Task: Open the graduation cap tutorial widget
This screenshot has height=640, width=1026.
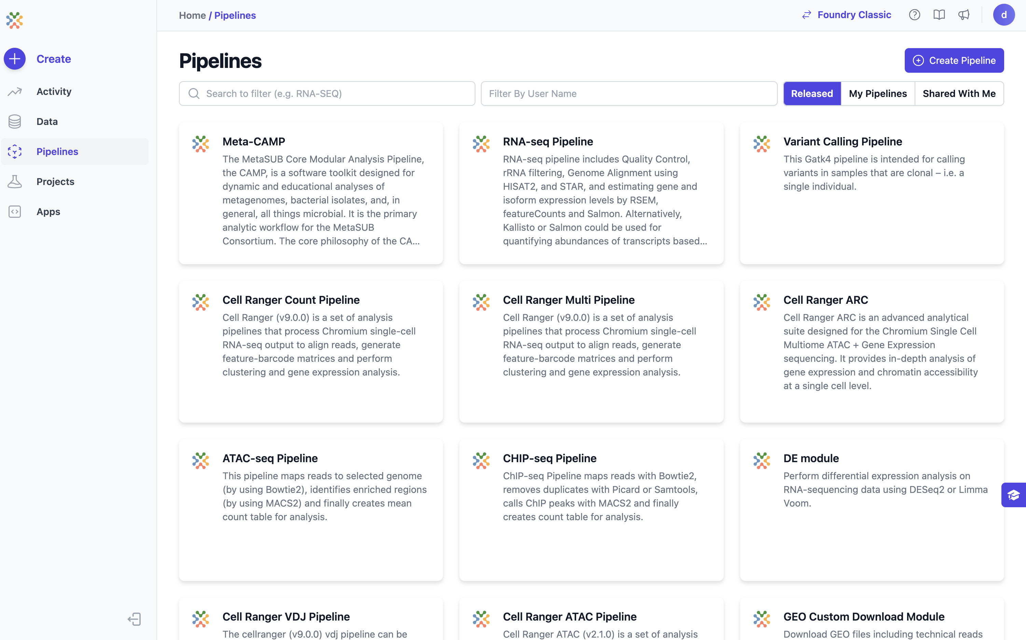Action: coord(1013,495)
